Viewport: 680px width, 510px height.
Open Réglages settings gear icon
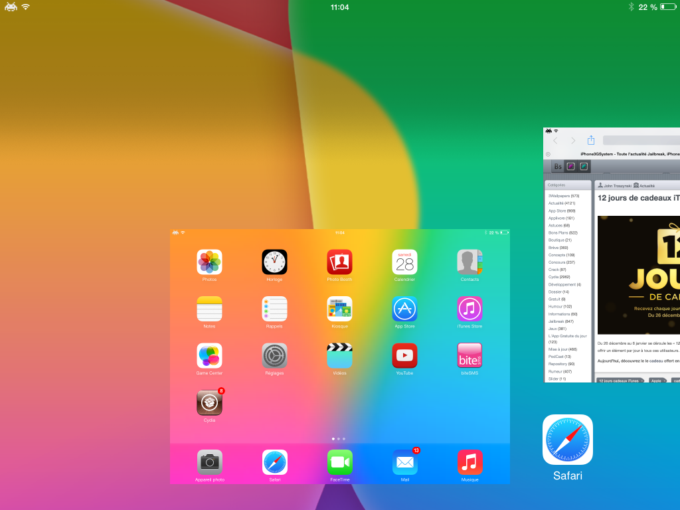274,356
